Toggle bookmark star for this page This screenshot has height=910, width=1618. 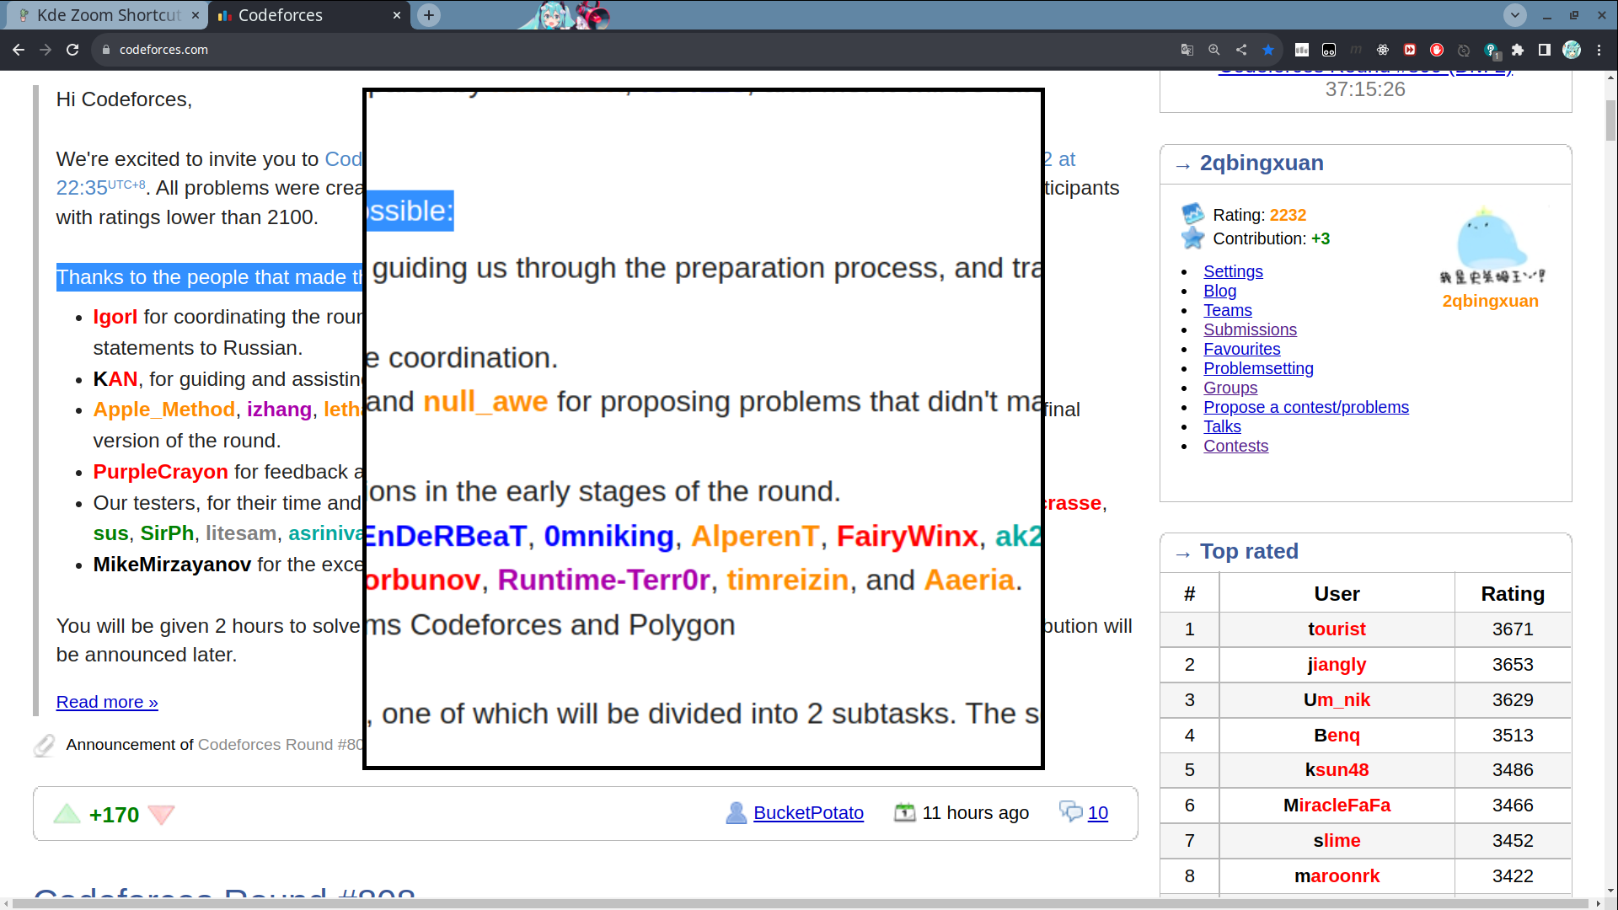coord(1268,50)
